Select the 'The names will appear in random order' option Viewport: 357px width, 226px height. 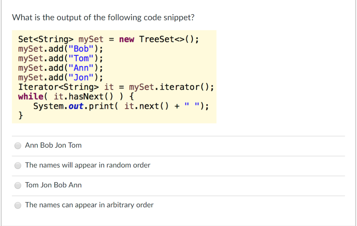point(18,166)
